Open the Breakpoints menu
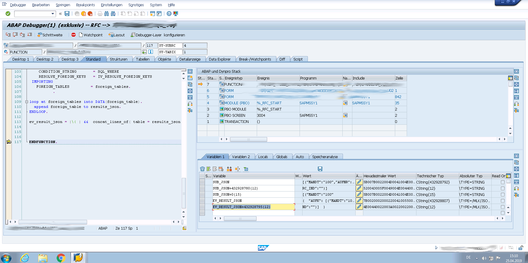Viewport: 528px width, 263px height. pos(85,5)
